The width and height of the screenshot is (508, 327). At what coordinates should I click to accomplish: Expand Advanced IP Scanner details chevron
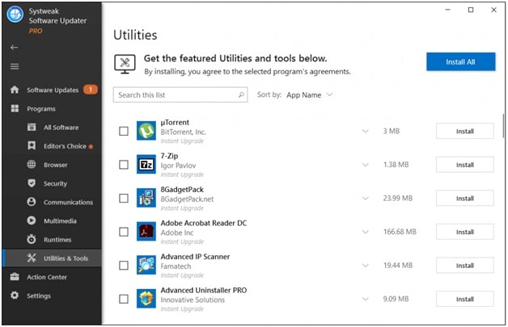[x=365, y=266]
